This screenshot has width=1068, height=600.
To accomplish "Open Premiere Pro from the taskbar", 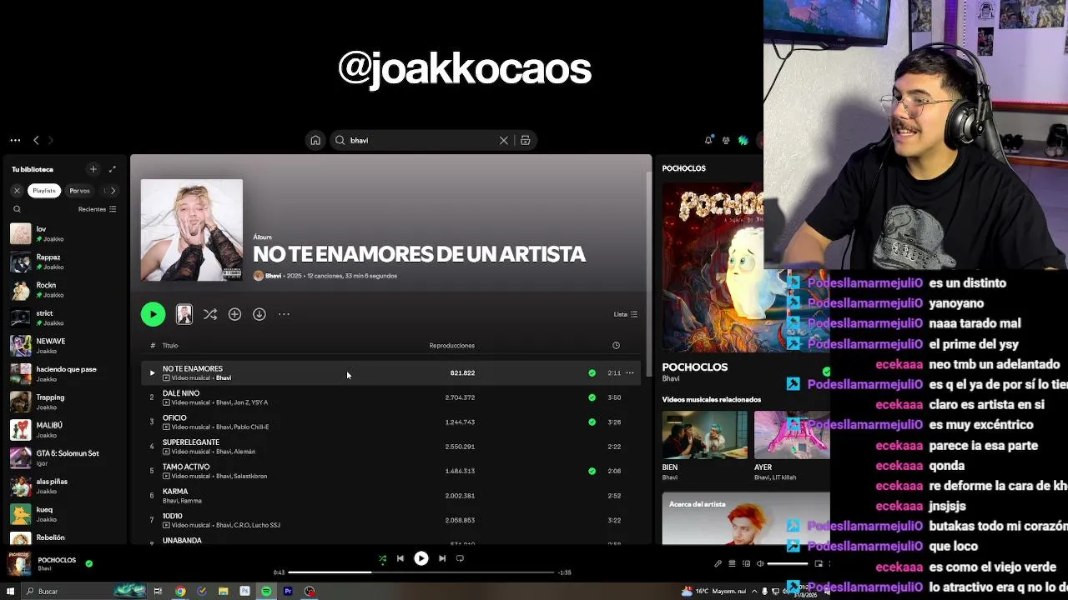I will point(288,591).
